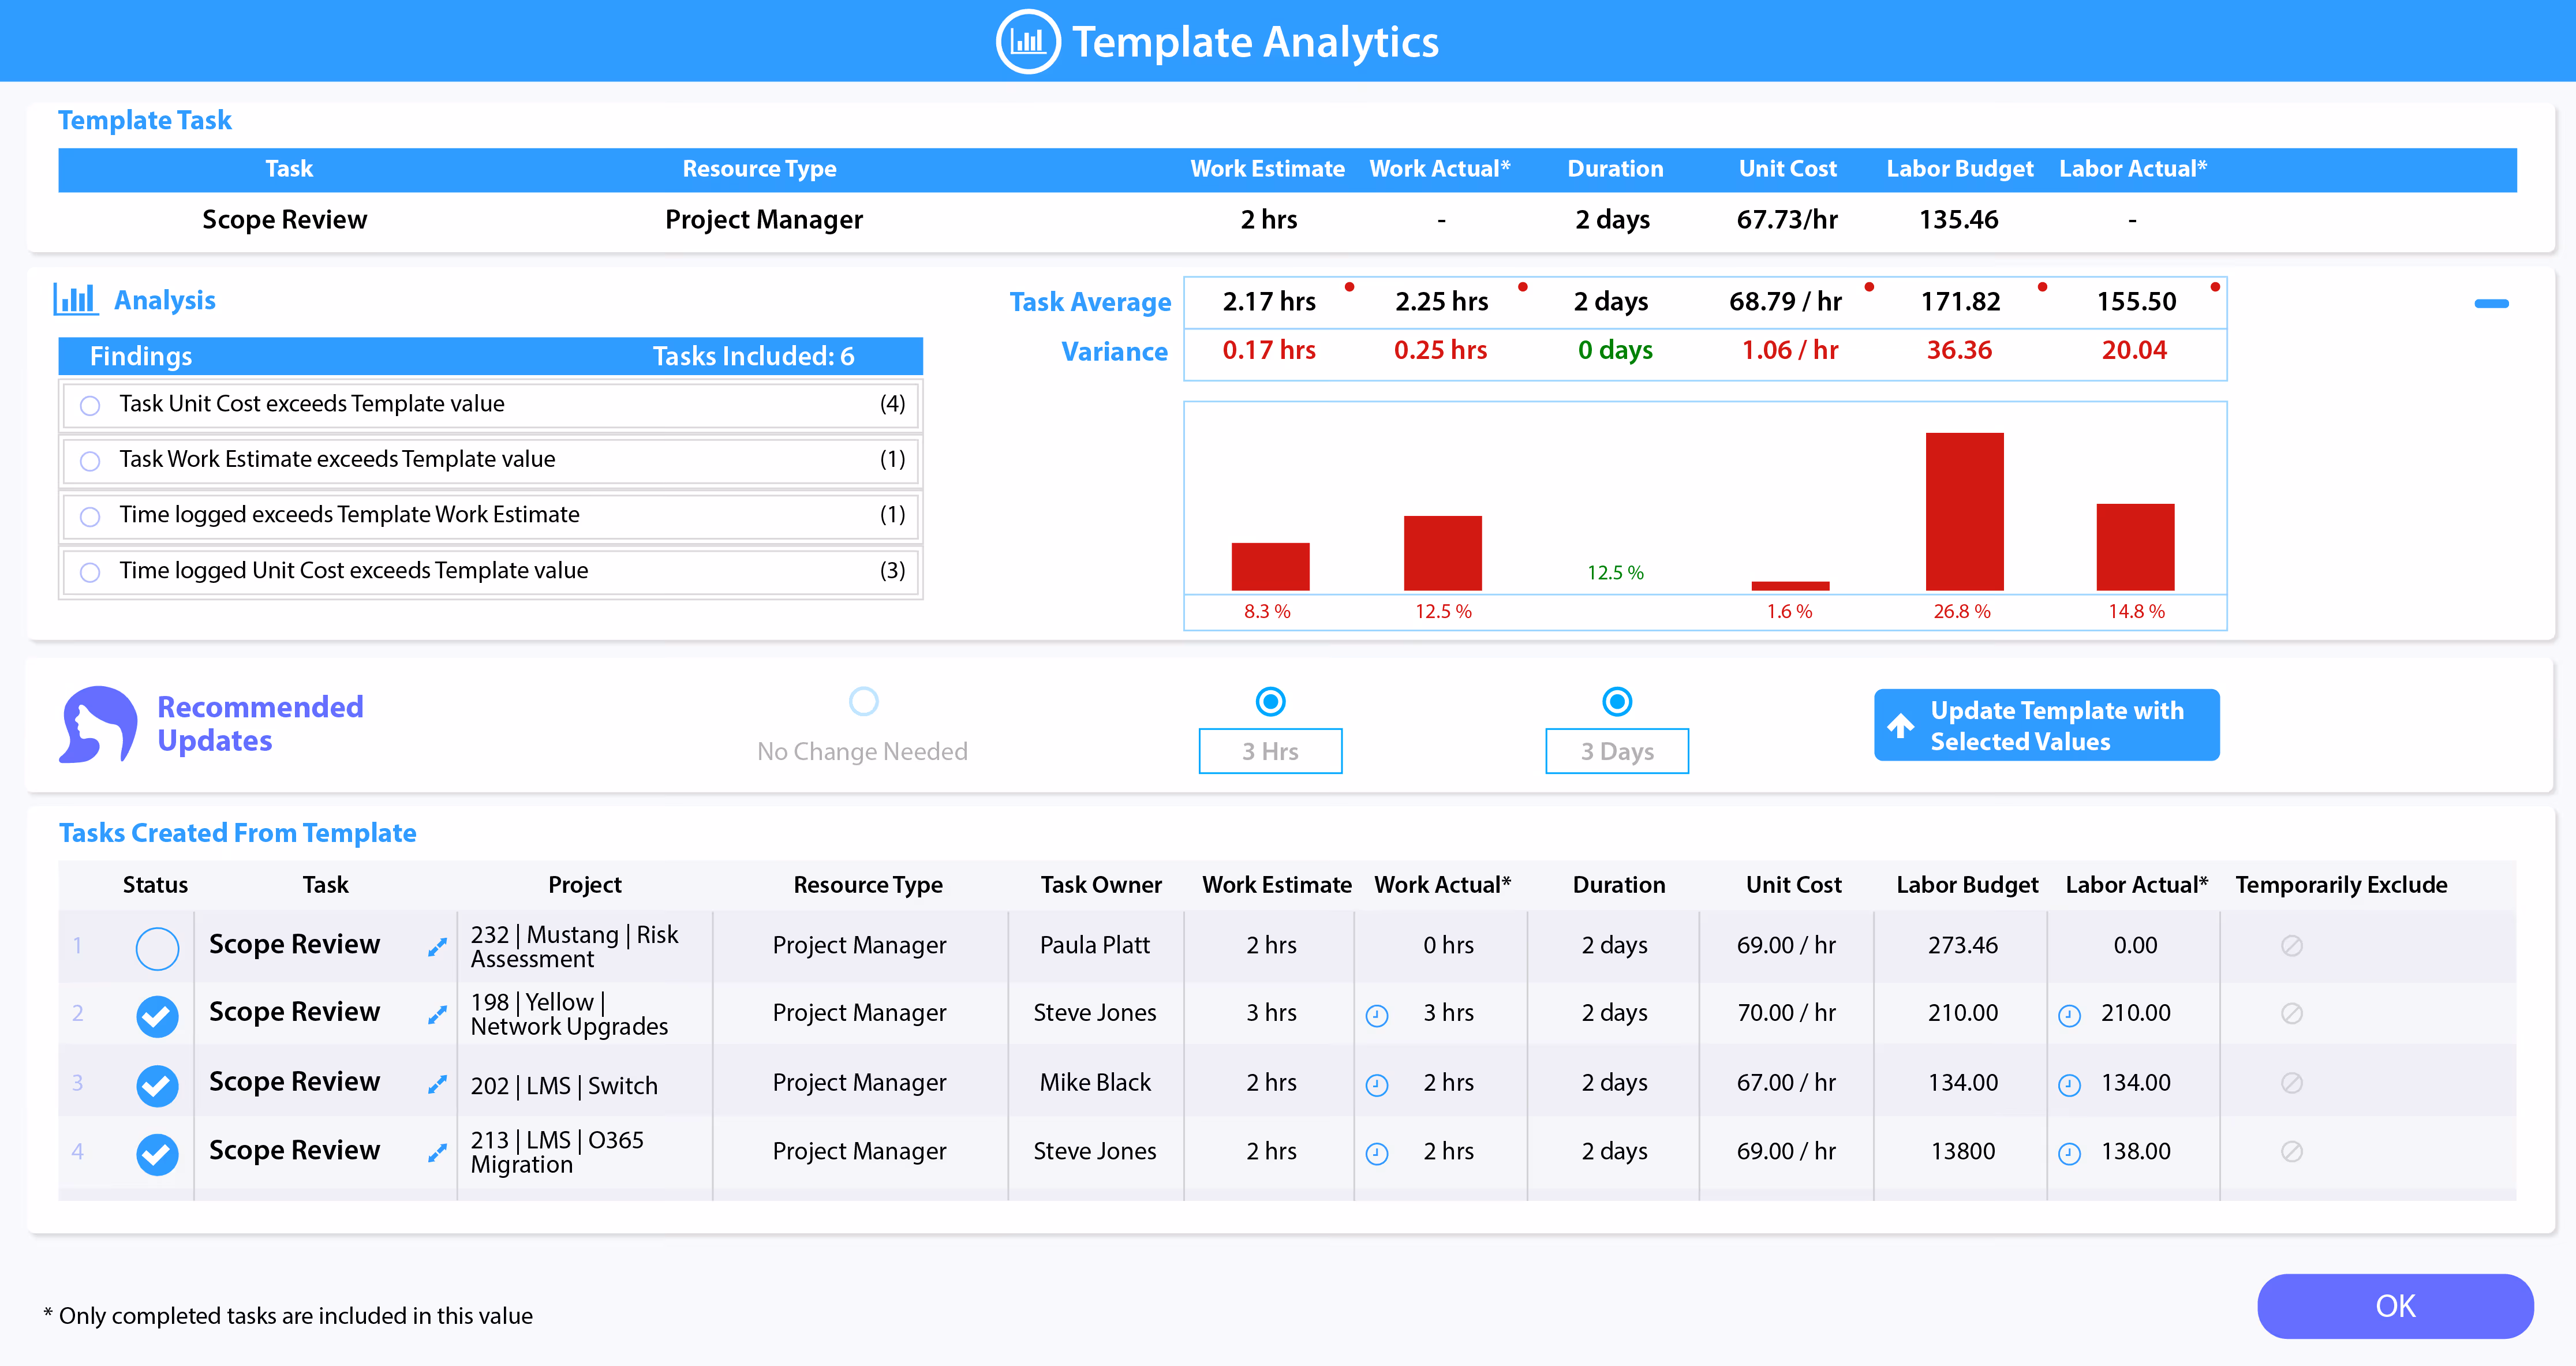Click the Analysis bar chart icon
2576x1366 pixels.
[x=76, y=299]
